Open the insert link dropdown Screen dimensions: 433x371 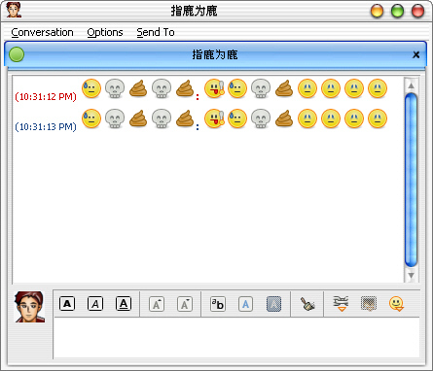(x=341, y=304)
